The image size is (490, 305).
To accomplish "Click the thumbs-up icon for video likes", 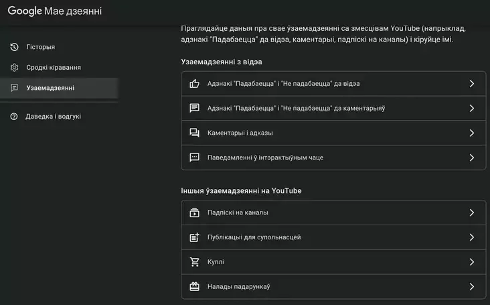I will pyautogui.click(x=195, y=84).
